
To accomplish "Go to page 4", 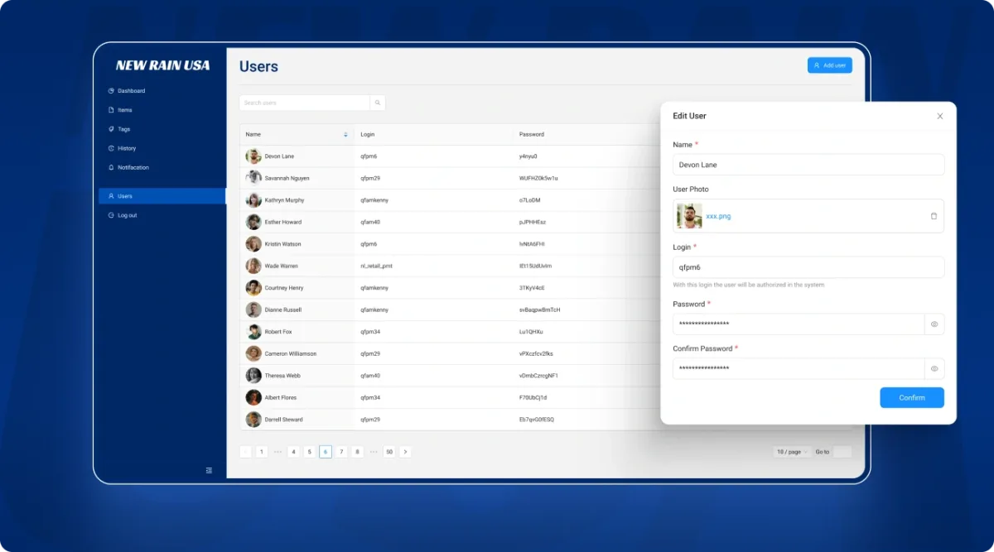I will 293,452.
